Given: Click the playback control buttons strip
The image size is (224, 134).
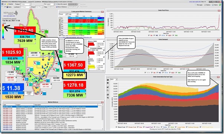Looking at the screenshot, I should click(73, 4).
